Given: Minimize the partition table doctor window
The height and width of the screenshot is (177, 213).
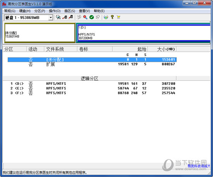Looking at the screenshot, I should pyautogui.click(x=187, y=3).
